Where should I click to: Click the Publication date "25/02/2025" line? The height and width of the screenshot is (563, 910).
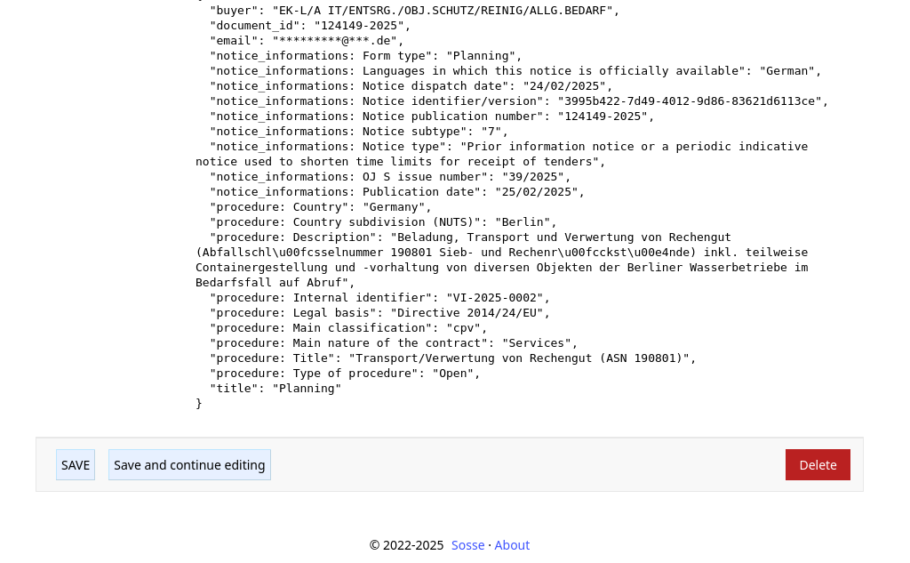coord(397,192)
